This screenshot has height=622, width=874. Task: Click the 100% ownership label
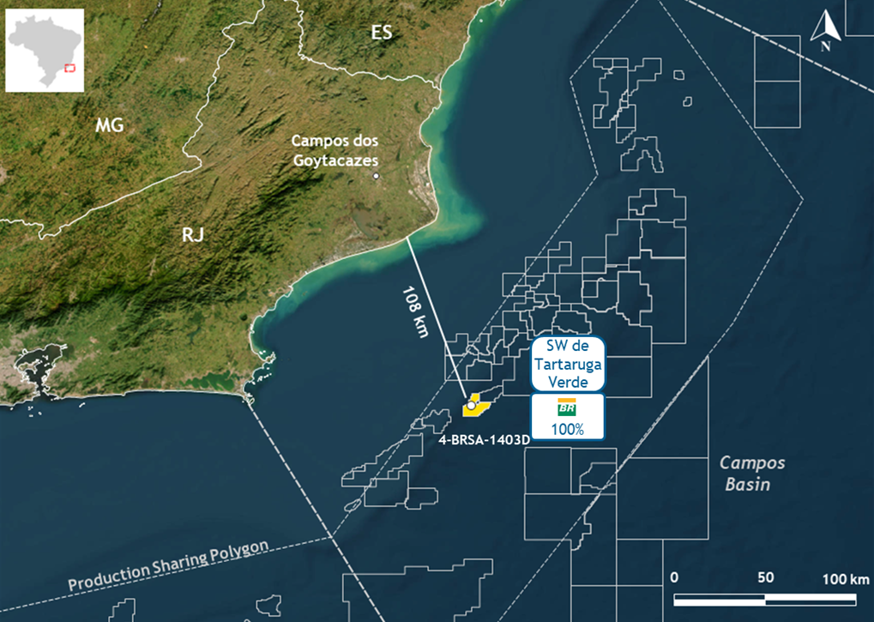[x=566, y=429]
